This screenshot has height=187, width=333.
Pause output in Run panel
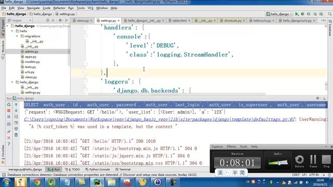click(9, 116)
